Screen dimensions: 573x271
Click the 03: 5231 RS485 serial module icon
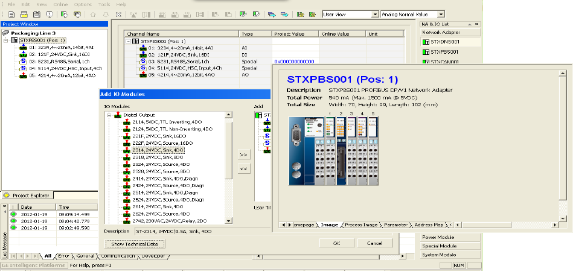pos(22,60)
